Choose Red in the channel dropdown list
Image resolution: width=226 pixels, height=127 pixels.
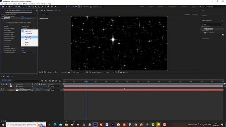[30, 40]
